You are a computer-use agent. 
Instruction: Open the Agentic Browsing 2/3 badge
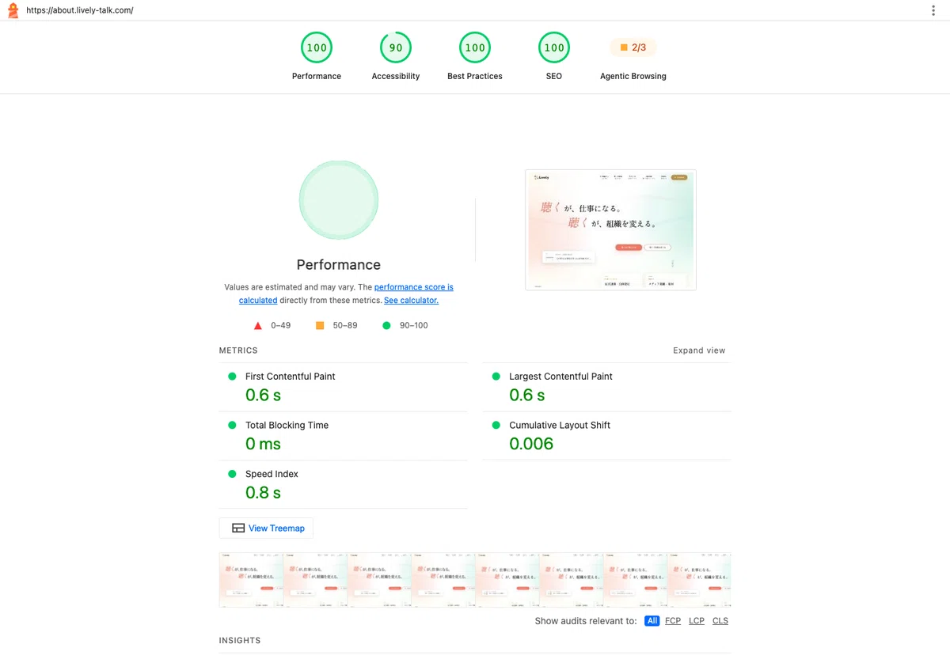[633, 47]
